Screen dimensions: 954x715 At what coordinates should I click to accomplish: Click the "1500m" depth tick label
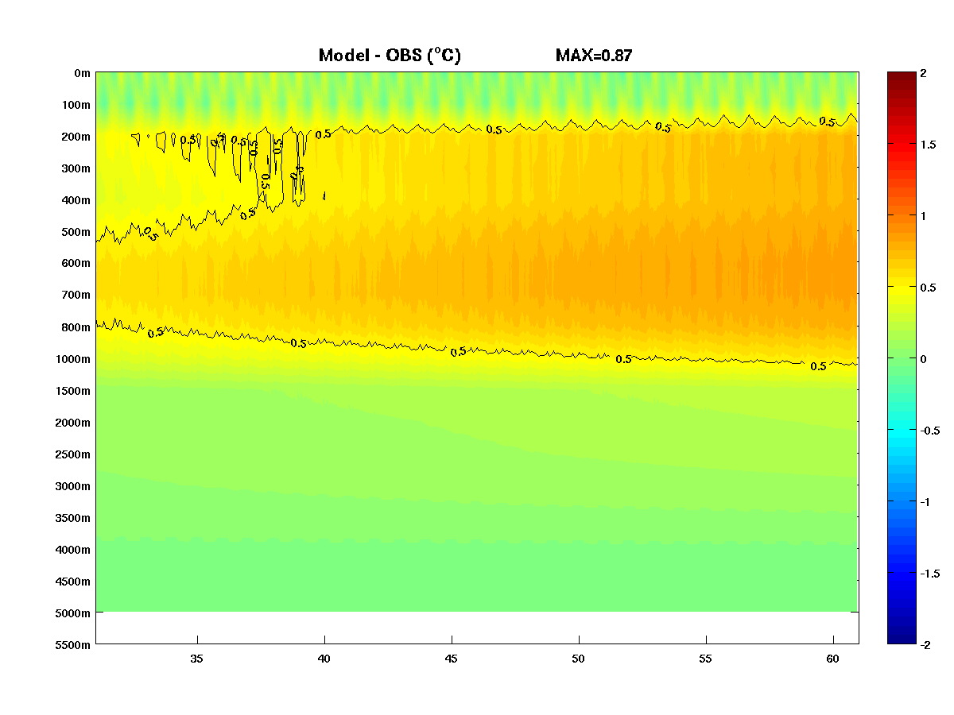pos(73,391)
